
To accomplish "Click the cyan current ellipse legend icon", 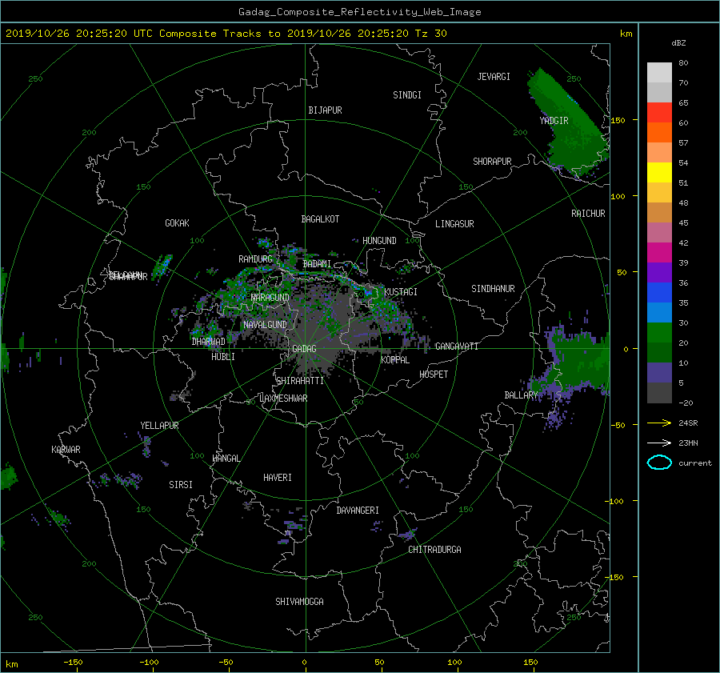I will (x=659, y=463).
